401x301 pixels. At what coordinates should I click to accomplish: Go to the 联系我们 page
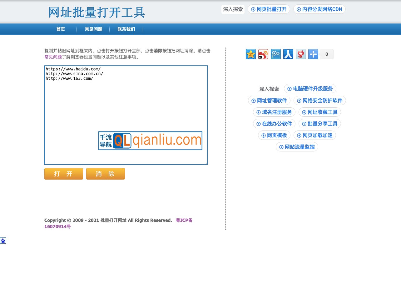click(x=126, y=29)
